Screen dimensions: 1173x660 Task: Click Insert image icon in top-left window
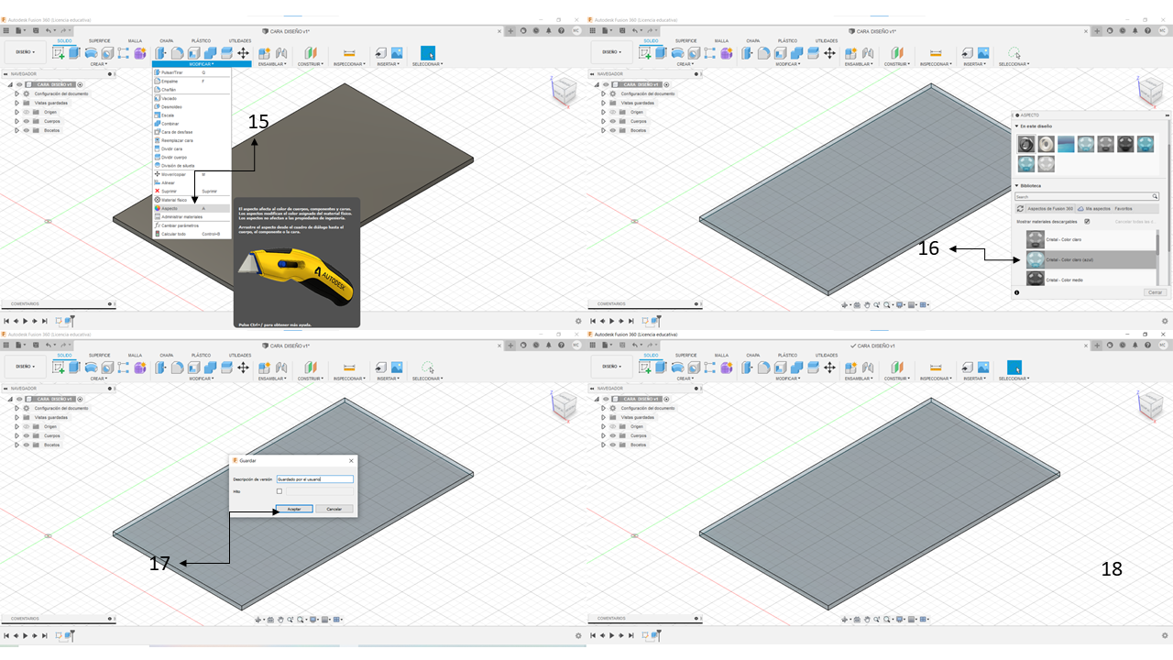[397, 53]
